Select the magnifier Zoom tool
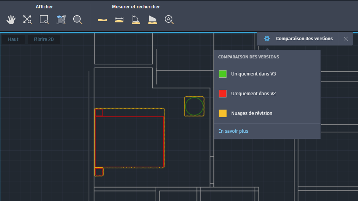358x201 pixels. pos(77,20)
